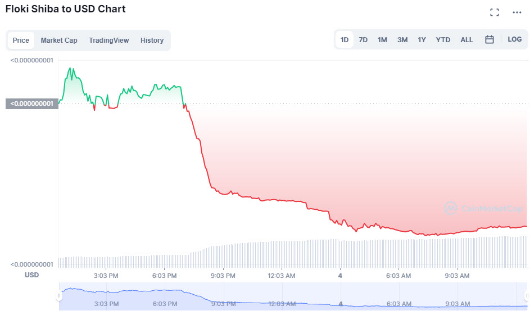Click the Floki Shiba to USD Chart heading

click(65, 9)
